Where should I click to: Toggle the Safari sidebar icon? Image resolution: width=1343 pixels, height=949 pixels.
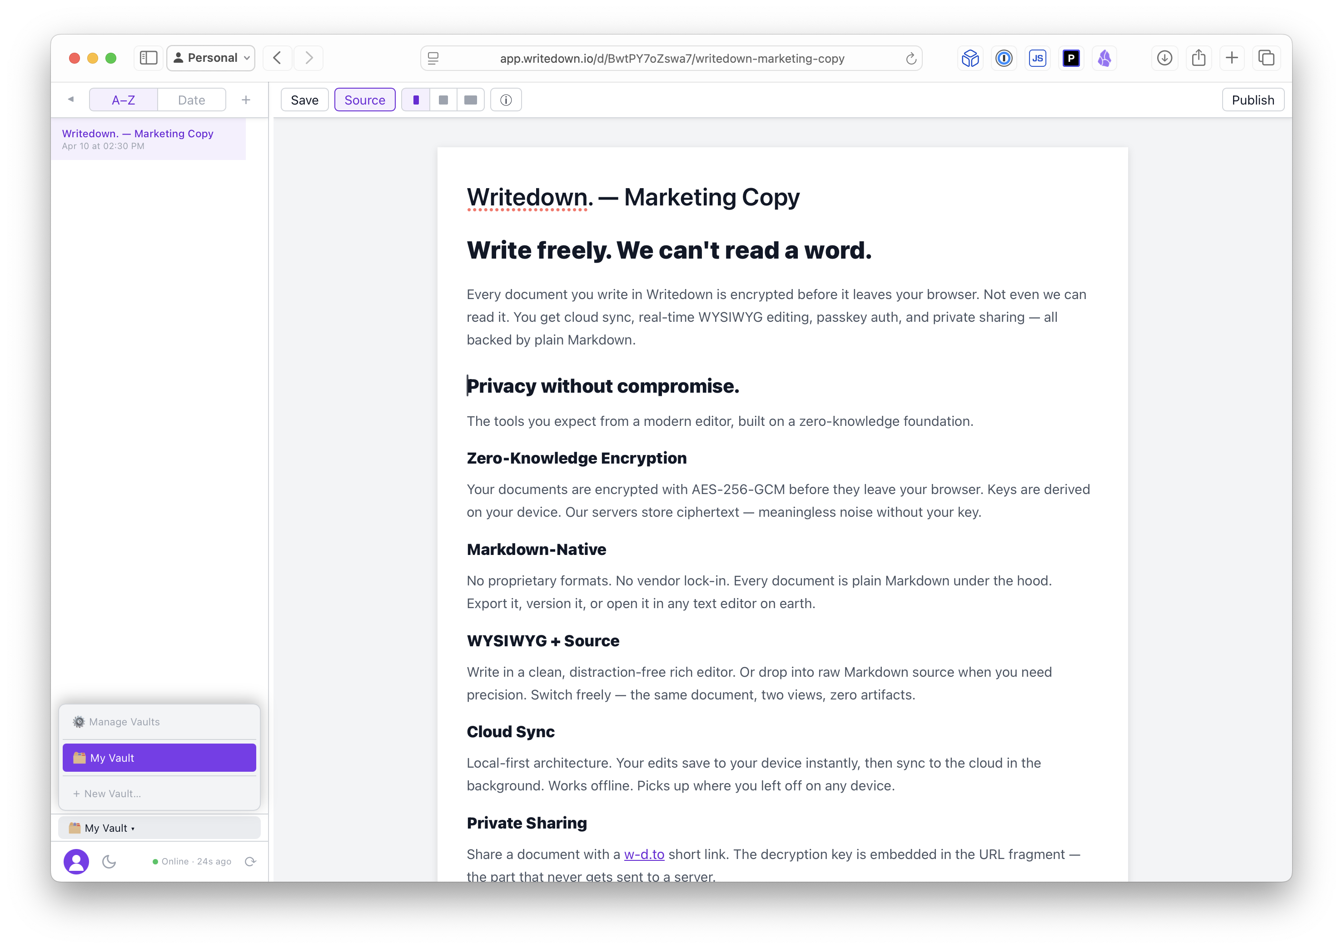[x=148, y=57]
